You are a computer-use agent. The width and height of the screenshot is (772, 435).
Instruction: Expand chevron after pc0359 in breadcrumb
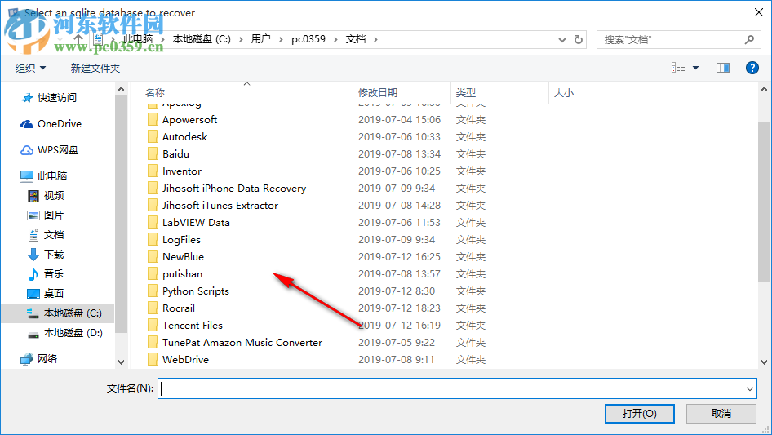point(335,39)
